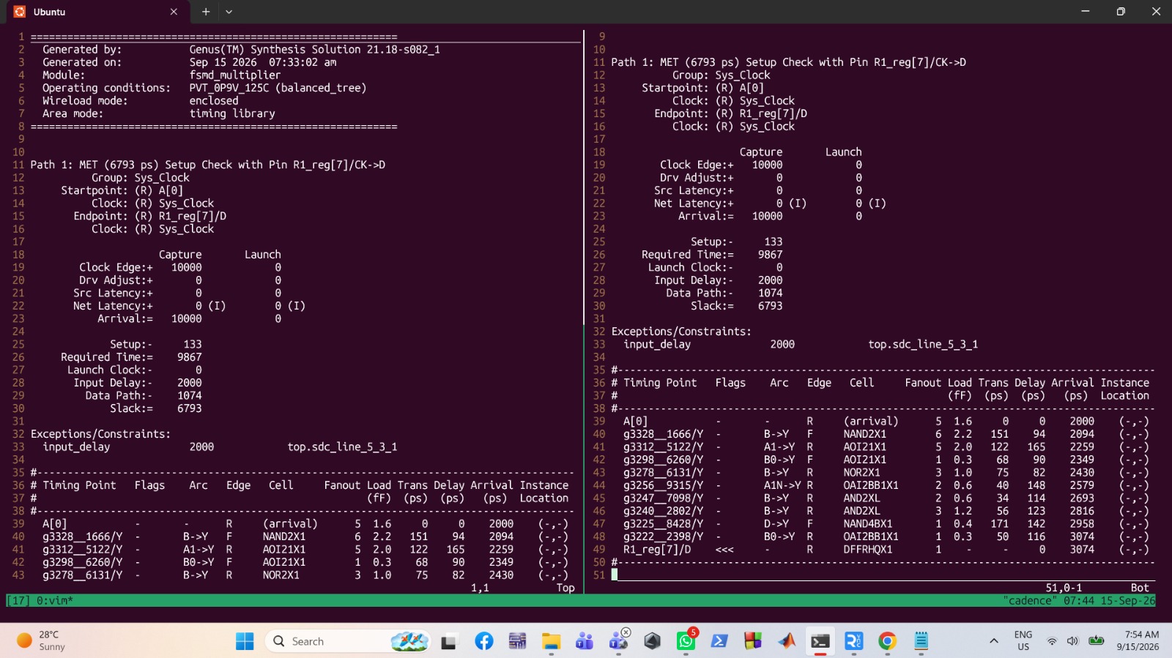This screenshot has height=658, width=1172.
Task: Click 'g3225__8428/Y' in the right pane
Action: pos(663,524)
